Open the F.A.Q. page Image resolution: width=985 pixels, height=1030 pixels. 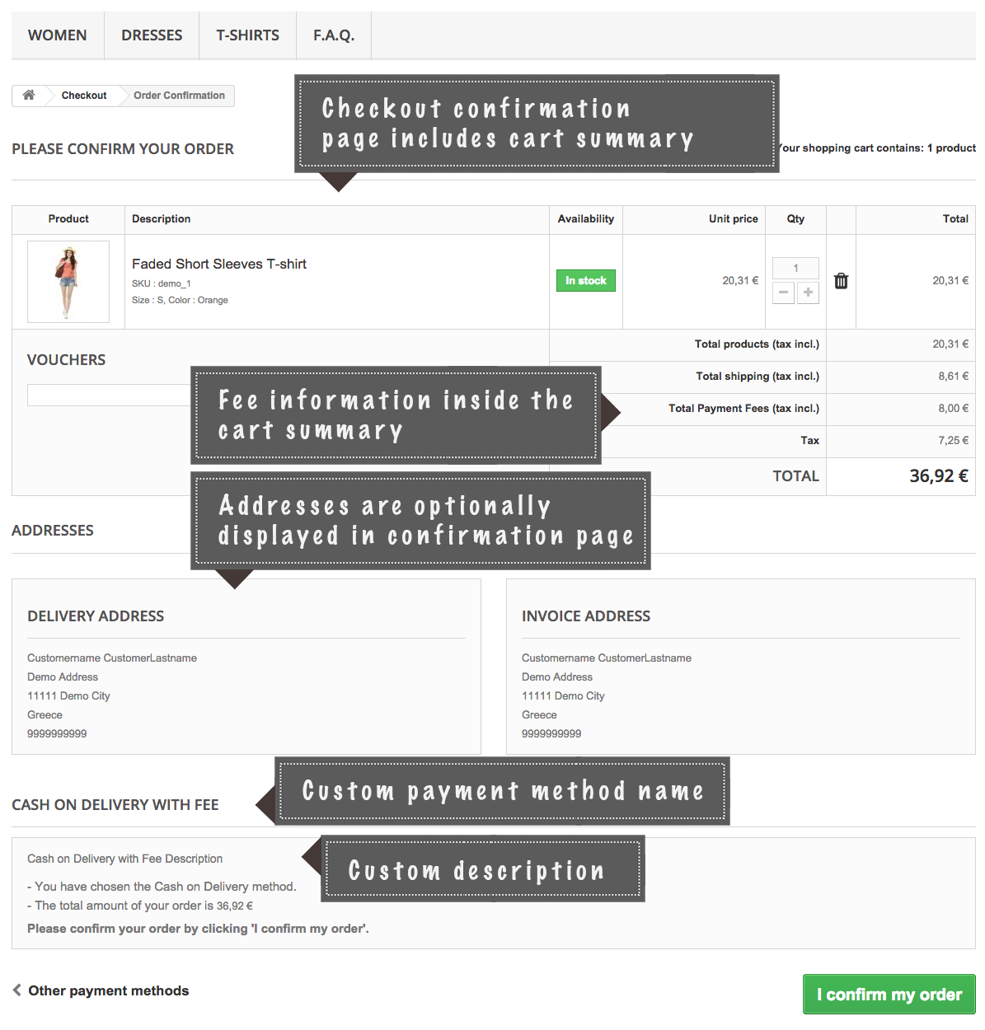333,35
